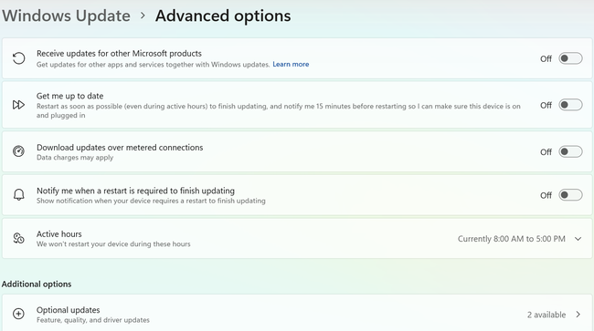The height and width of the screenshot is (331, 594).
Task: Click Off label beside Get me up to date
Action: [546, 105]
